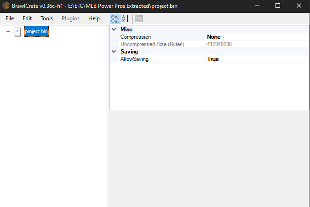Click the Categorized view icon in property grid

[115, 19]
